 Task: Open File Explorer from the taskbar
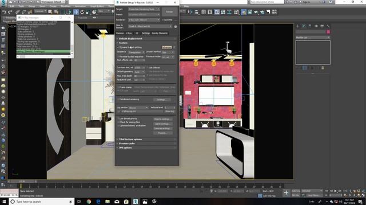point(108,202)
